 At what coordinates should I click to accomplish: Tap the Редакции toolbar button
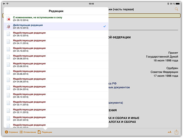pos(45,132)
